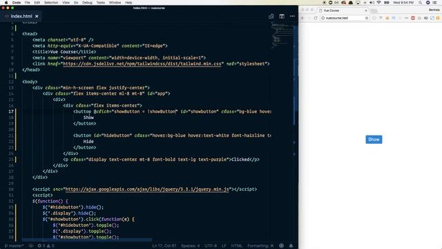Change the HTML language mode
The height and width of the screenshot is (249, 442).
[x=236, y=246]
